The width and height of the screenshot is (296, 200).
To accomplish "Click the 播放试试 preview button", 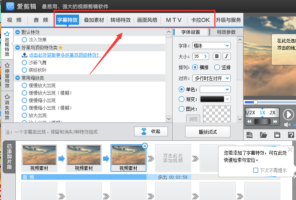I will (x=208, y=132).
